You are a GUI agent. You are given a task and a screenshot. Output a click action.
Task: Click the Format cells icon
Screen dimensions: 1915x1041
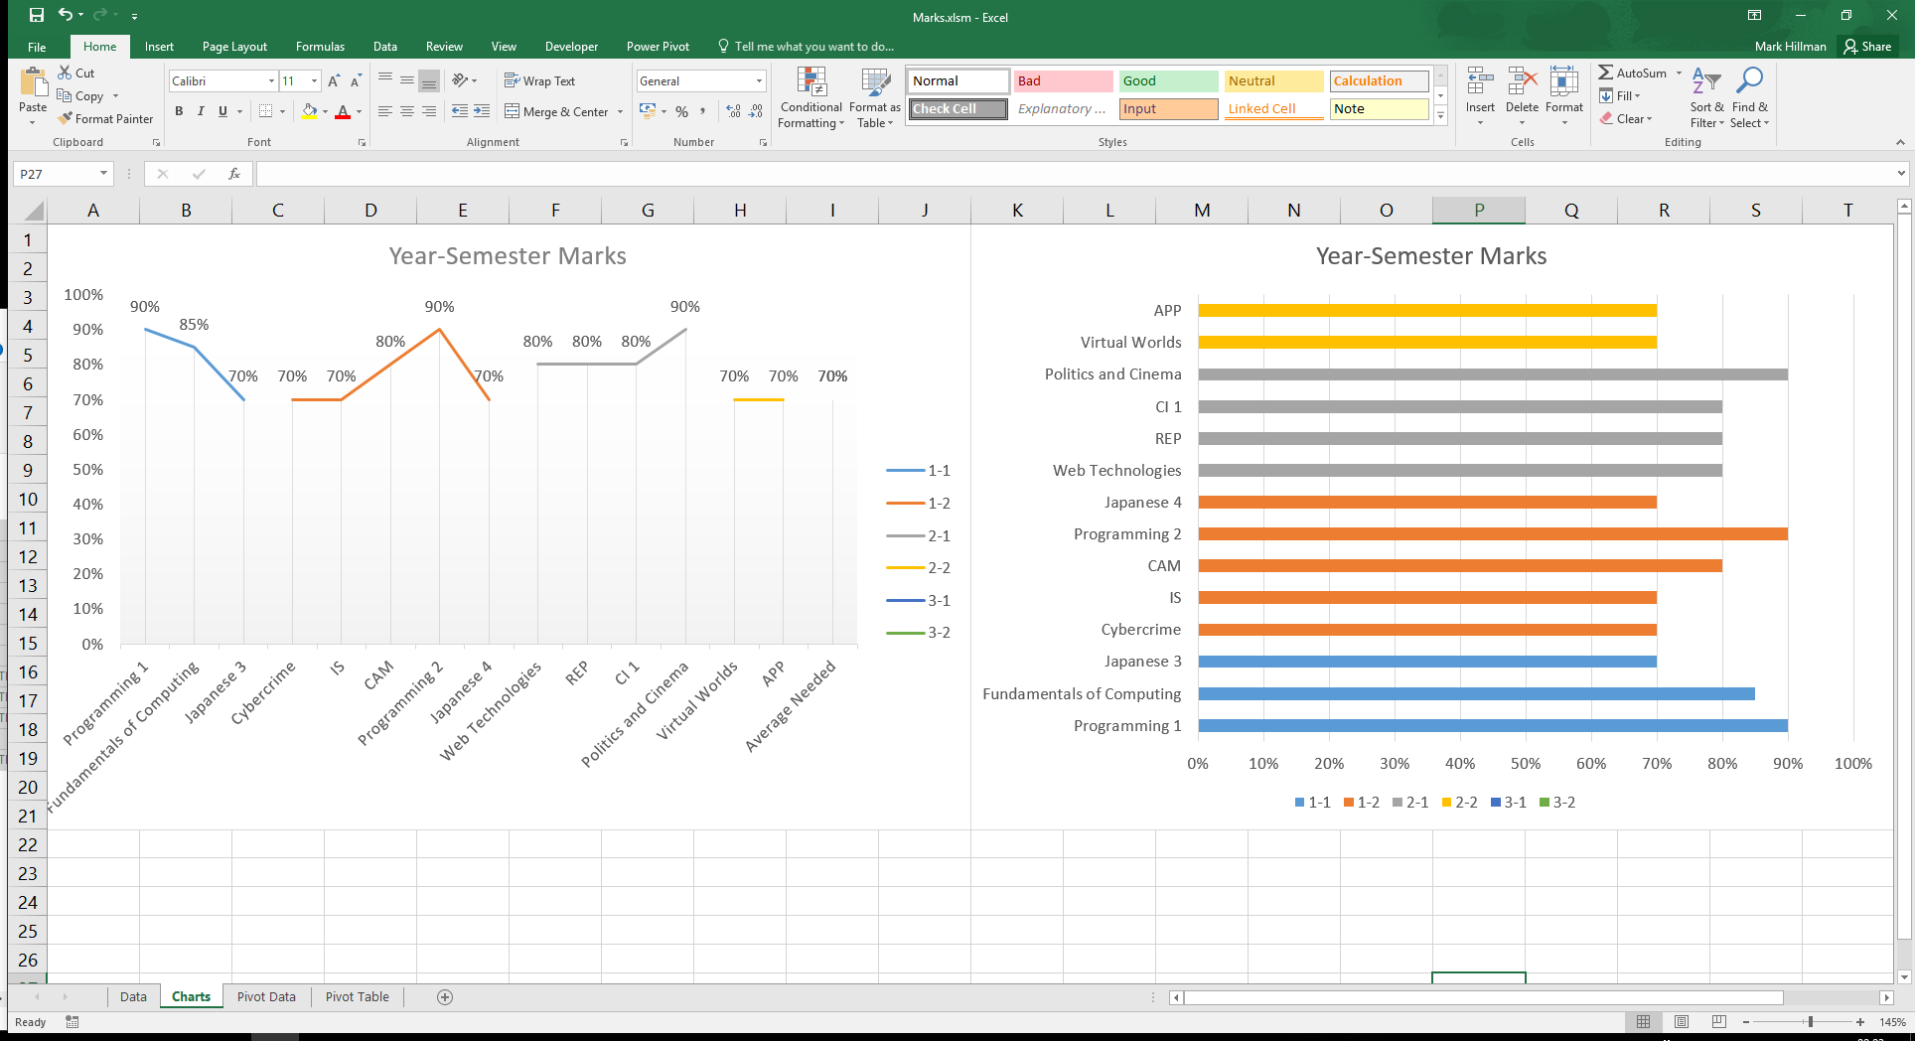click(x=1563, y=82)
